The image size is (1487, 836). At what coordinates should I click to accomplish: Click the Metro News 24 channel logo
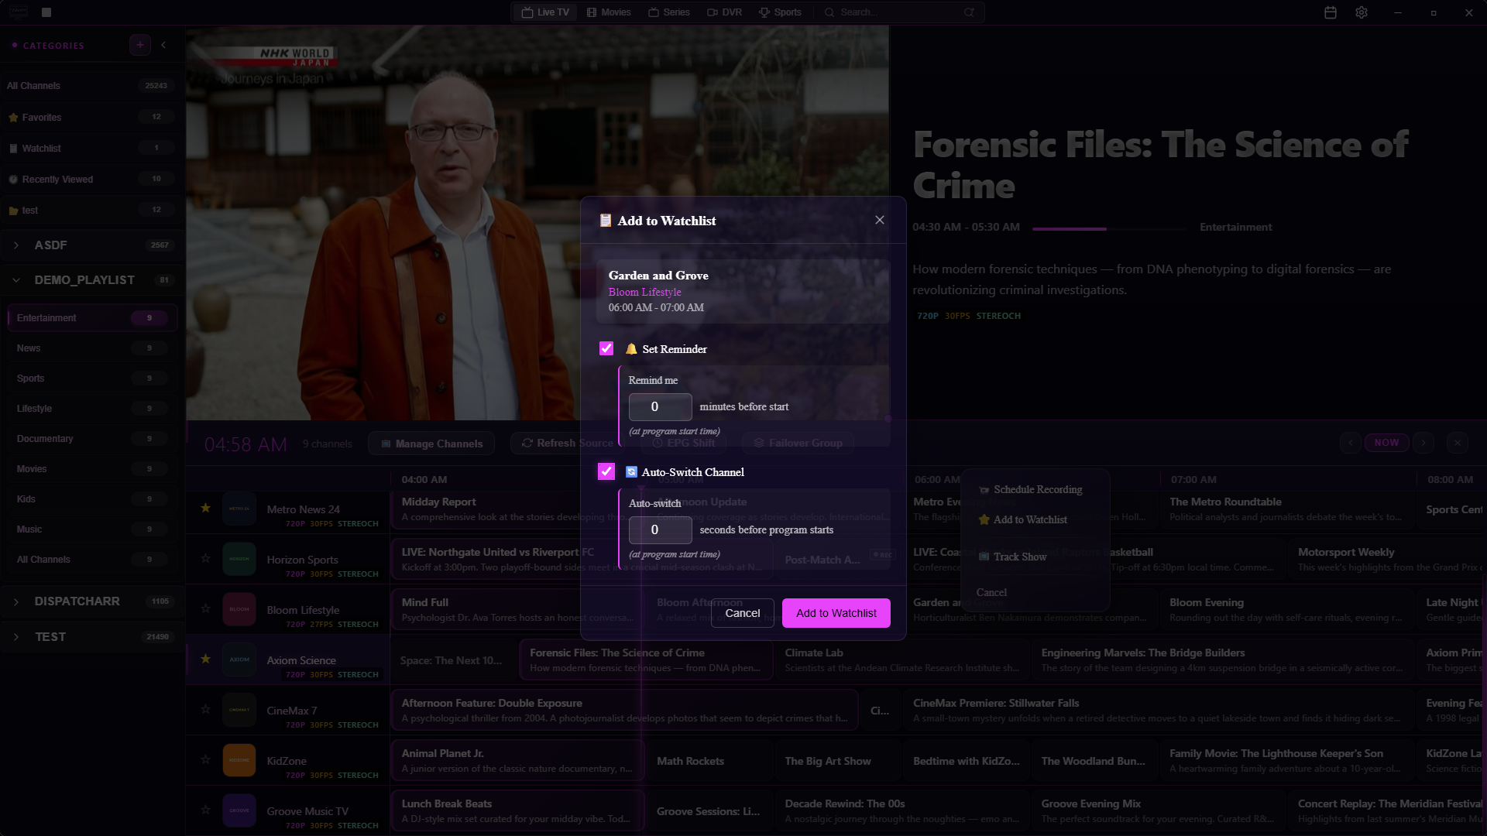(239, 509)
